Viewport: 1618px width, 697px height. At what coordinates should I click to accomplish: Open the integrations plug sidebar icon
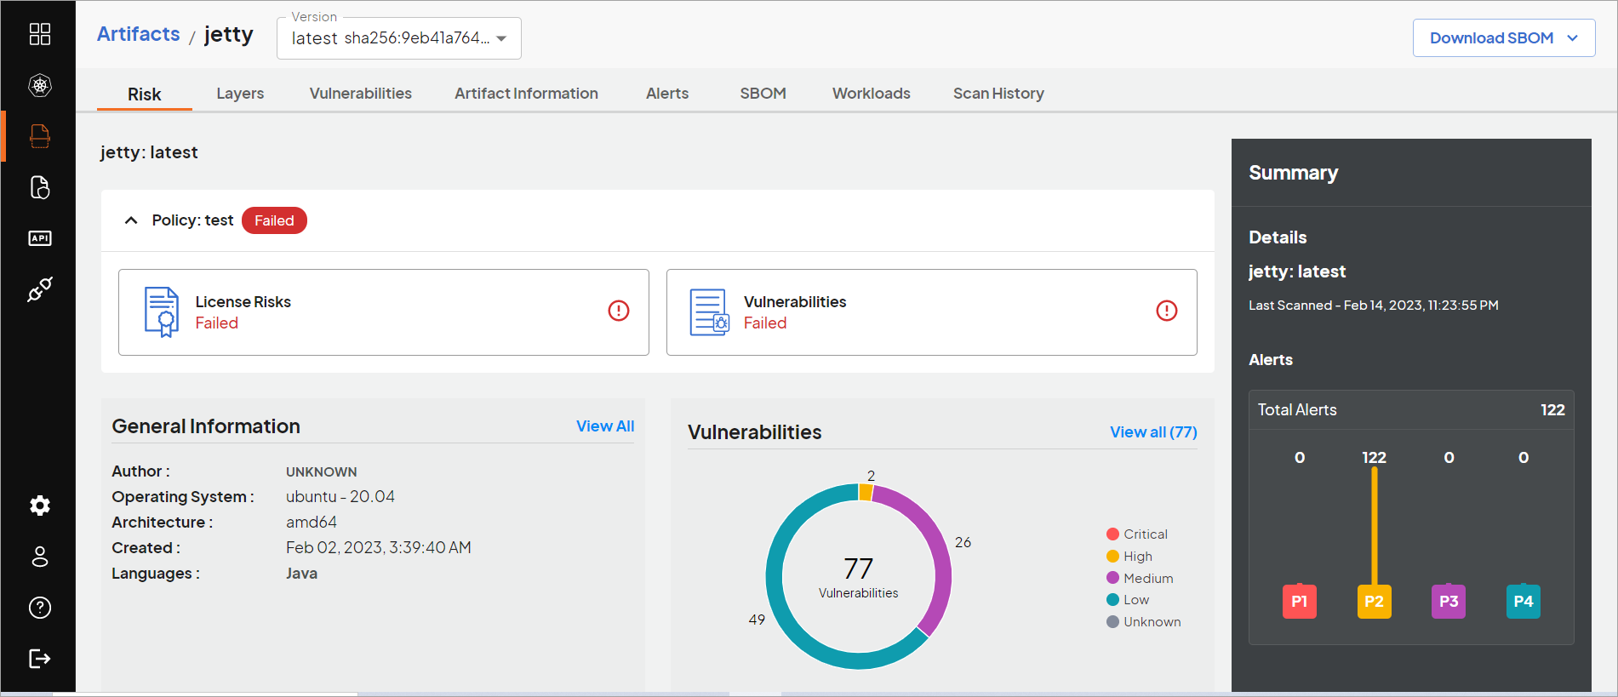tap(40, 289)
